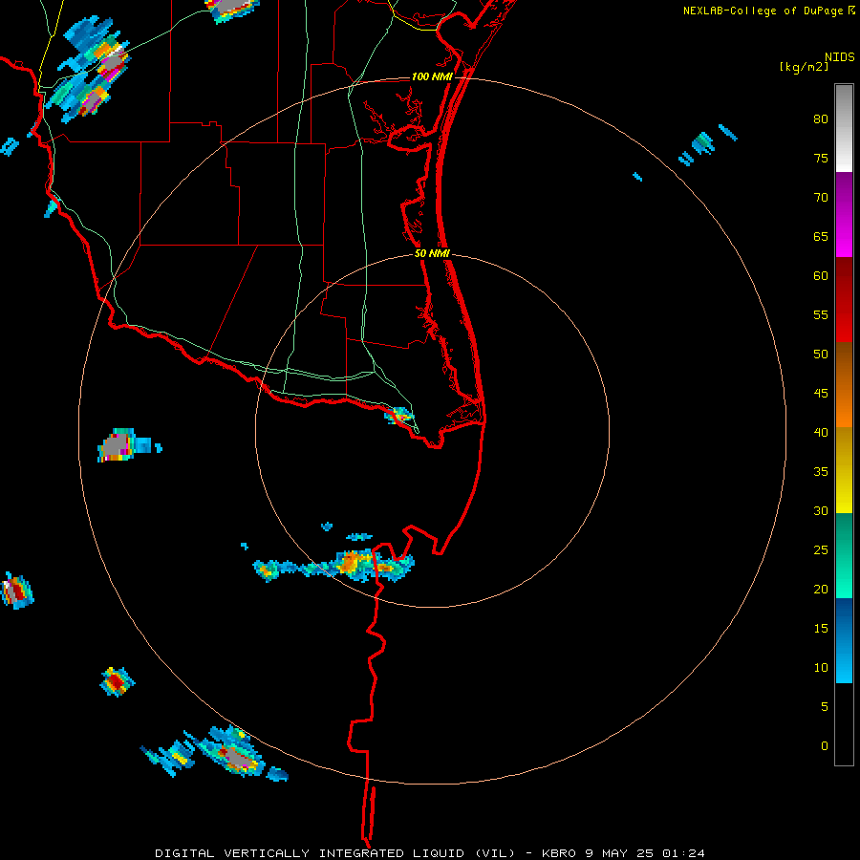Click the 40 value on the color scale
Screen dimensions: 860x860
(821, 433)
